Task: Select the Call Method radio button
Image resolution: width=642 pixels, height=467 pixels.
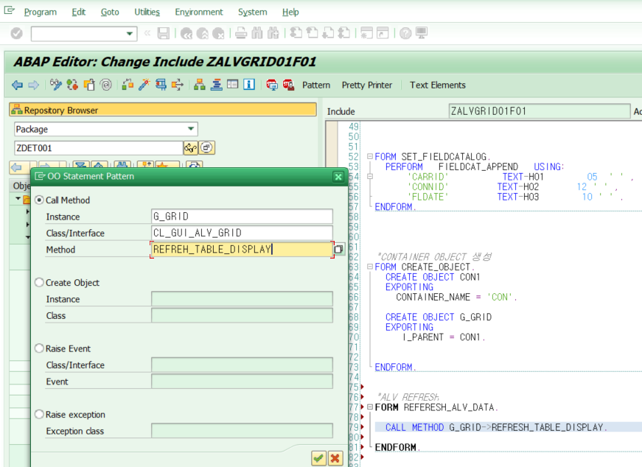Action: [39, 200]
